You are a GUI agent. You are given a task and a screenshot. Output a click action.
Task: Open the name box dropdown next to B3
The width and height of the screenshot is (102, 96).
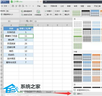coord(19,21)
